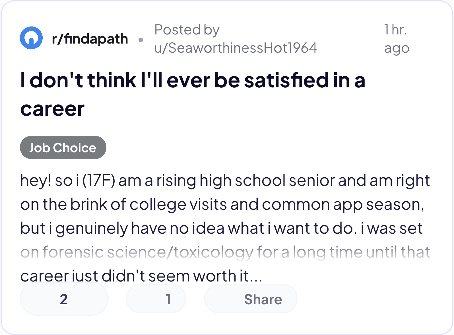The image size is (454, 335).
Task: Click the Share button
Action: point(251,299)
